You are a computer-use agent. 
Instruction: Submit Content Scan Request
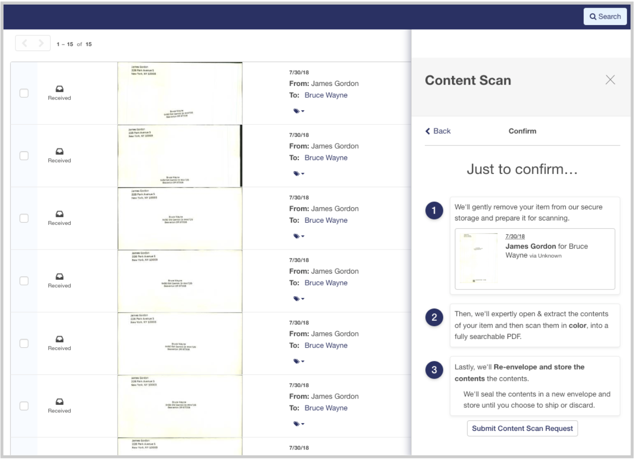pos(522,428)
